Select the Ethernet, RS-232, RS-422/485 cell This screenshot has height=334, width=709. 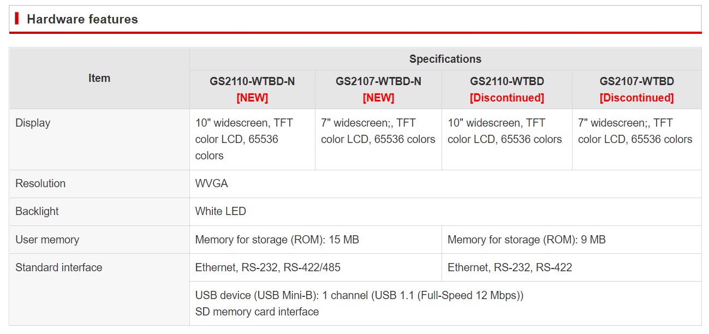coord(315,267)
